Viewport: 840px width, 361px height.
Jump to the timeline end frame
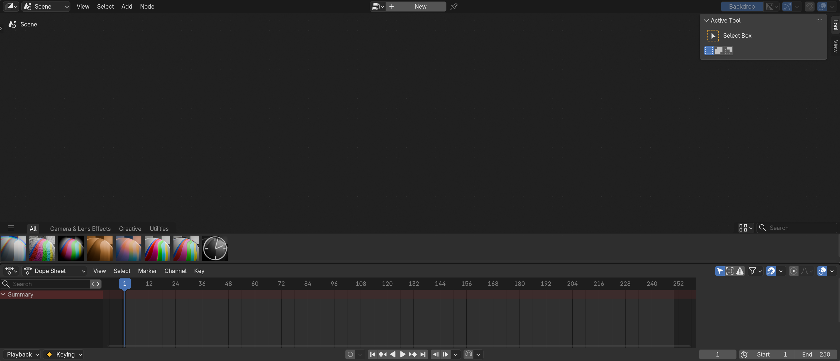[x=423, y=354]
